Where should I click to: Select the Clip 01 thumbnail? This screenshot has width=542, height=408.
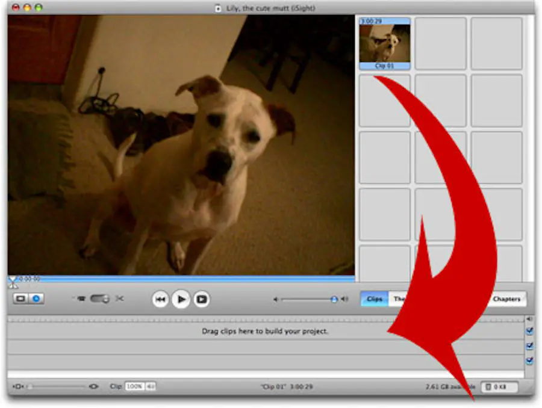tap(384, 43)
